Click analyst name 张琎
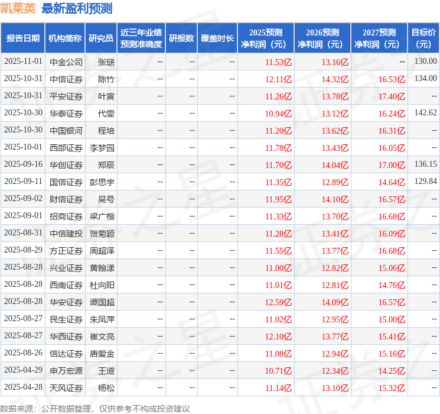The width and height of the screenshot is (440, 414). tap(106, 62)
